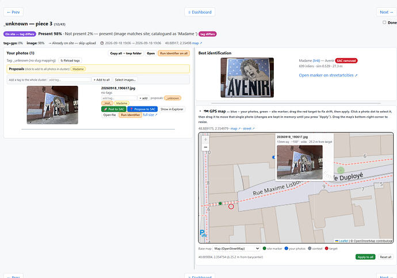397x278 pixels.
Task: Go to next piece with top Next button
Action: (386, 12)
